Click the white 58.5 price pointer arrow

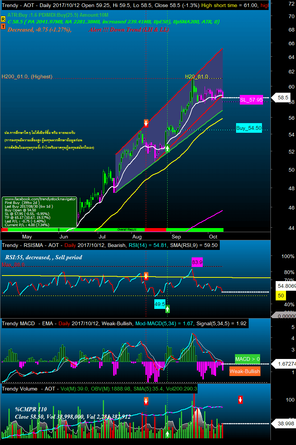282,98
